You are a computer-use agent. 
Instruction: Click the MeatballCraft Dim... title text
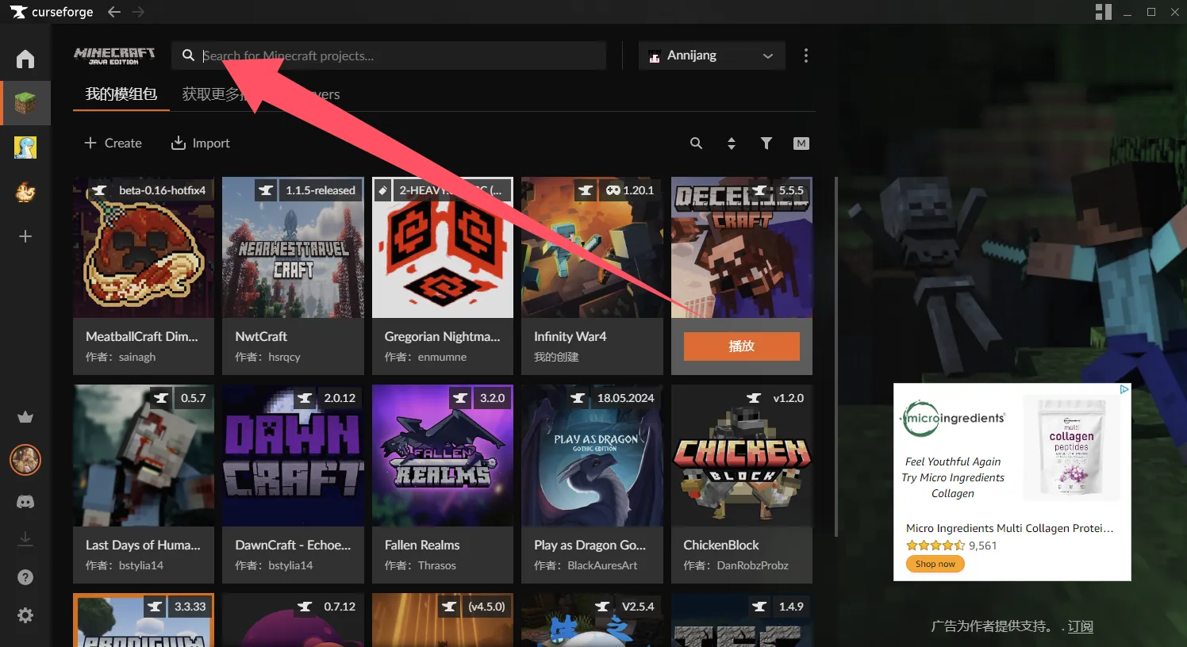click(x=142, y=336)
